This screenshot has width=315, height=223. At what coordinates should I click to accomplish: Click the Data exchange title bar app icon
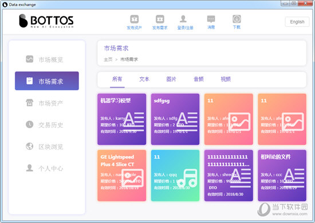coord(5,5)
